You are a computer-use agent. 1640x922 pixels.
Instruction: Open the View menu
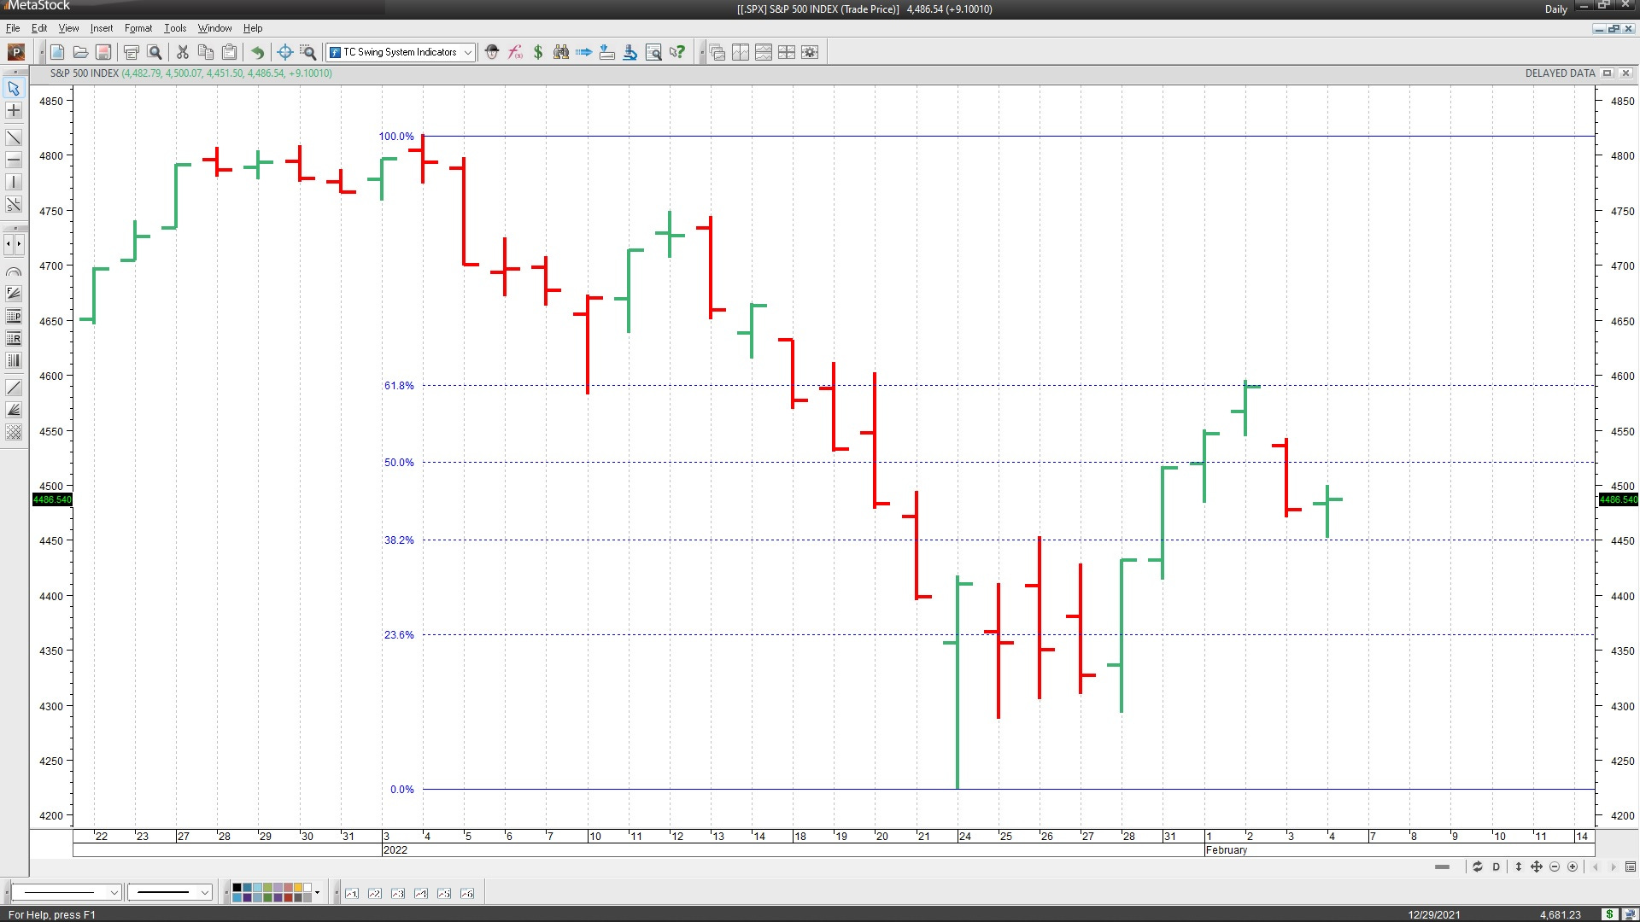[68, 28]
